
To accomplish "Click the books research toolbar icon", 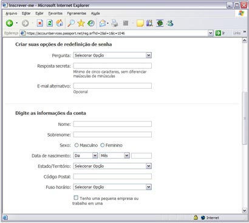I will click(149, 23).
